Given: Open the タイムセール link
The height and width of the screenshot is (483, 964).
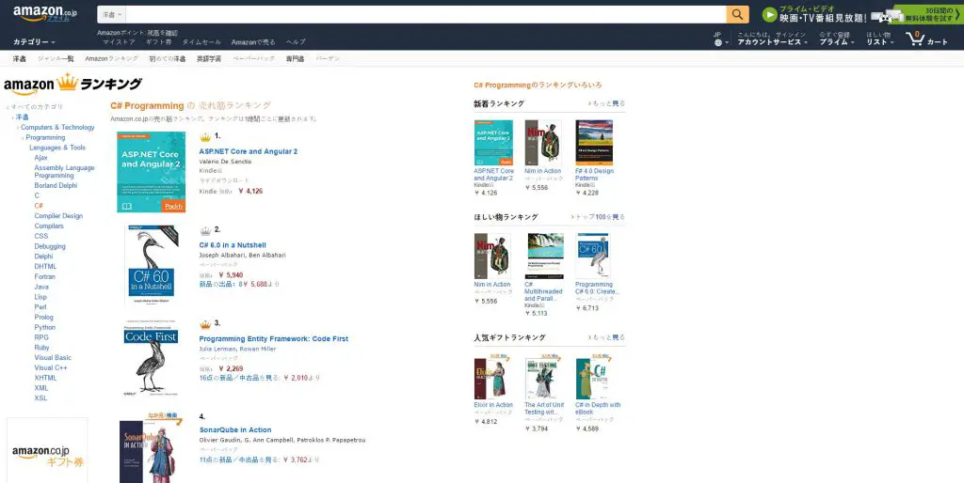Looking at the screenshot, I should [x=201, y=42].
